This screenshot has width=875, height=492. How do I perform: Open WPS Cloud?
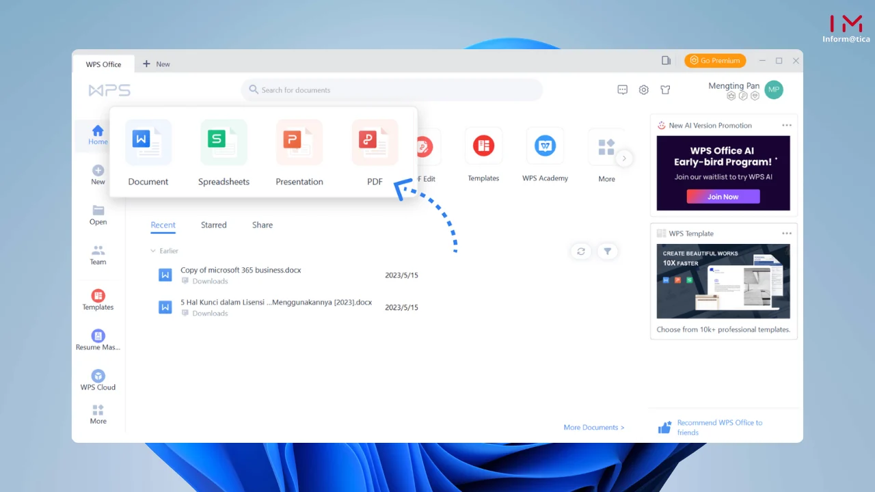(98, 381)
